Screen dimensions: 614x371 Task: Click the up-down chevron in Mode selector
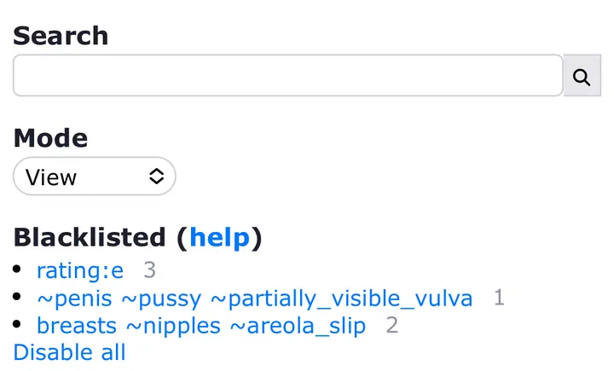157,177
